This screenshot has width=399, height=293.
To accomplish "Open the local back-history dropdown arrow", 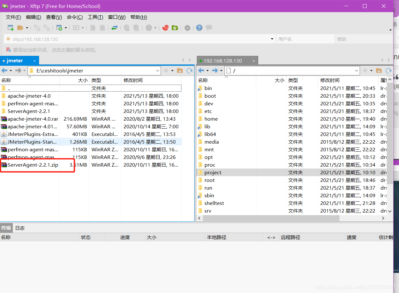I will pos(11,71).
